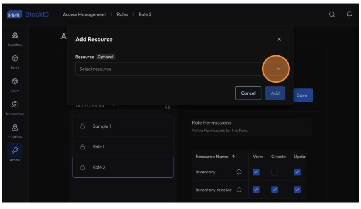Open the Inventory sidebar icon
This screenshot has height=209, width=361.
(15, 35)
